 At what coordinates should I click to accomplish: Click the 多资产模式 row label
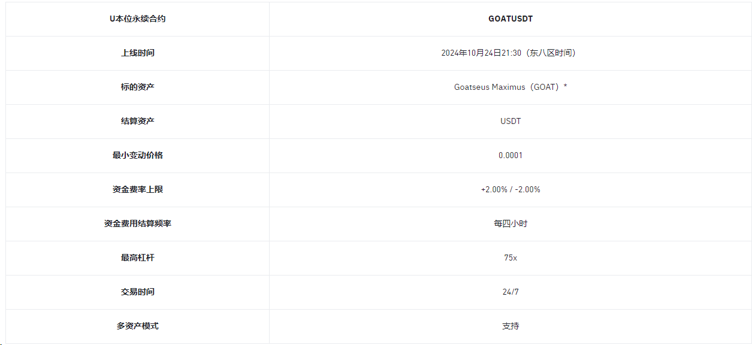pos(137,326)
